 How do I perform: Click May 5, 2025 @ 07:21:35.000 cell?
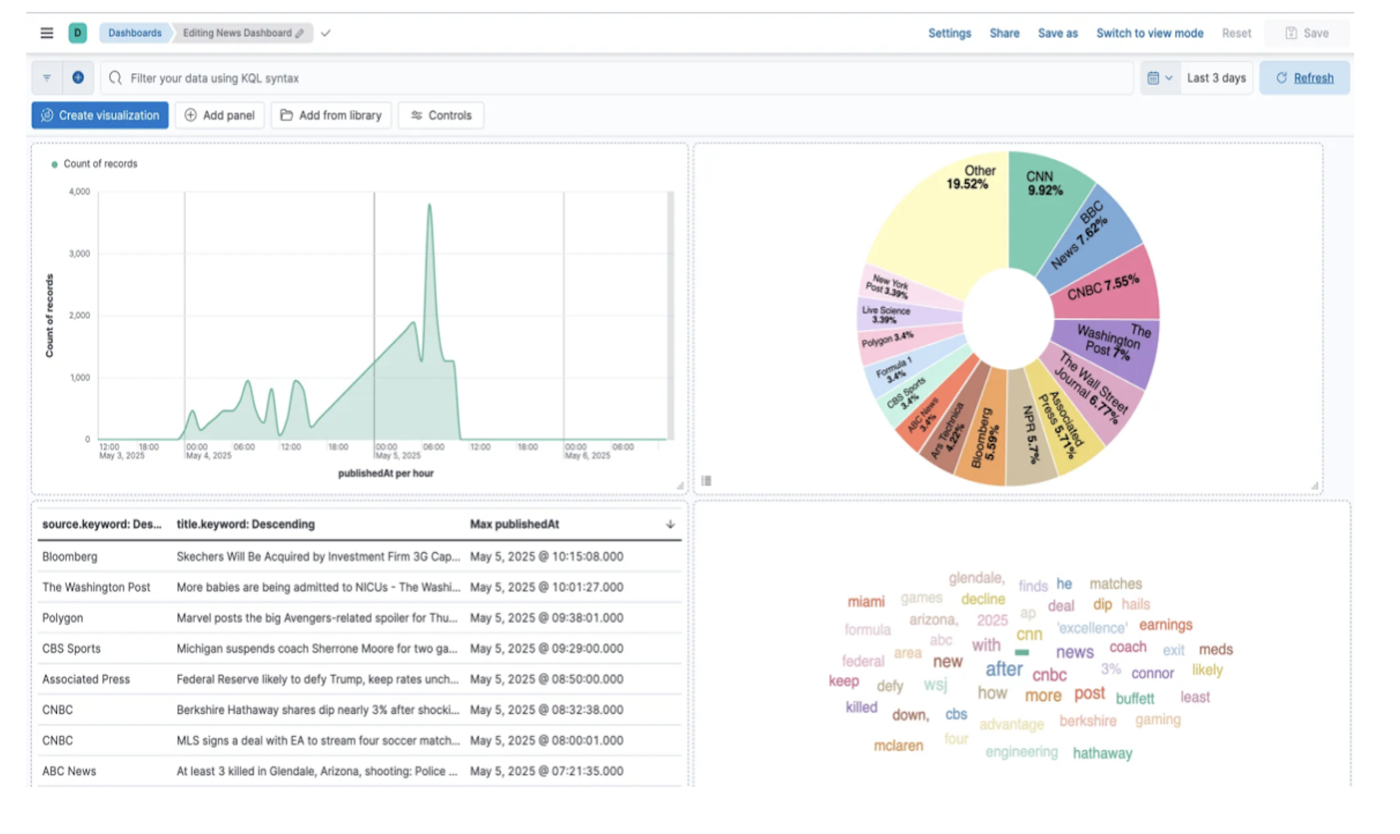pos(546,772)
